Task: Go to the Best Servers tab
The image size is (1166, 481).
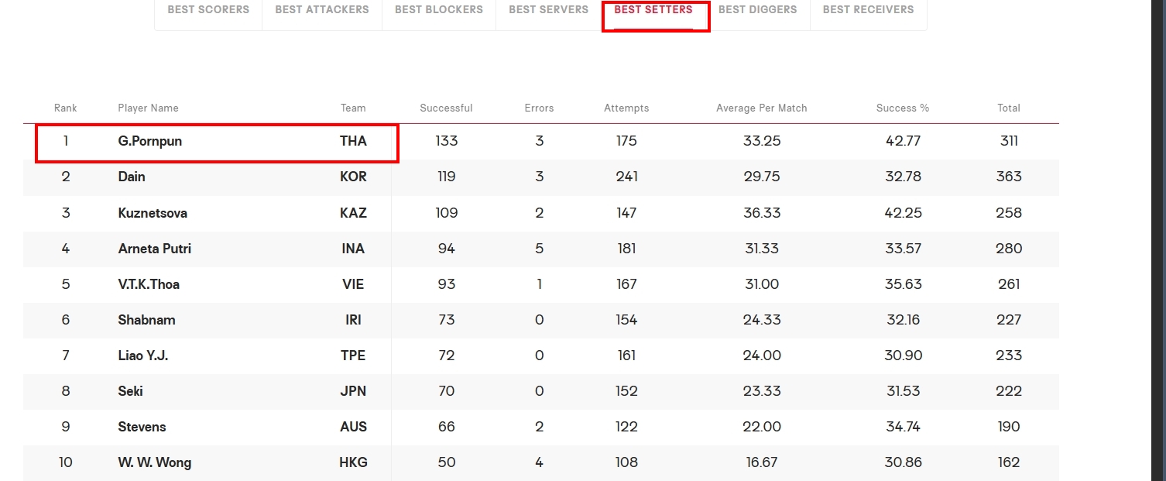Action: click(x=549, y=10)
